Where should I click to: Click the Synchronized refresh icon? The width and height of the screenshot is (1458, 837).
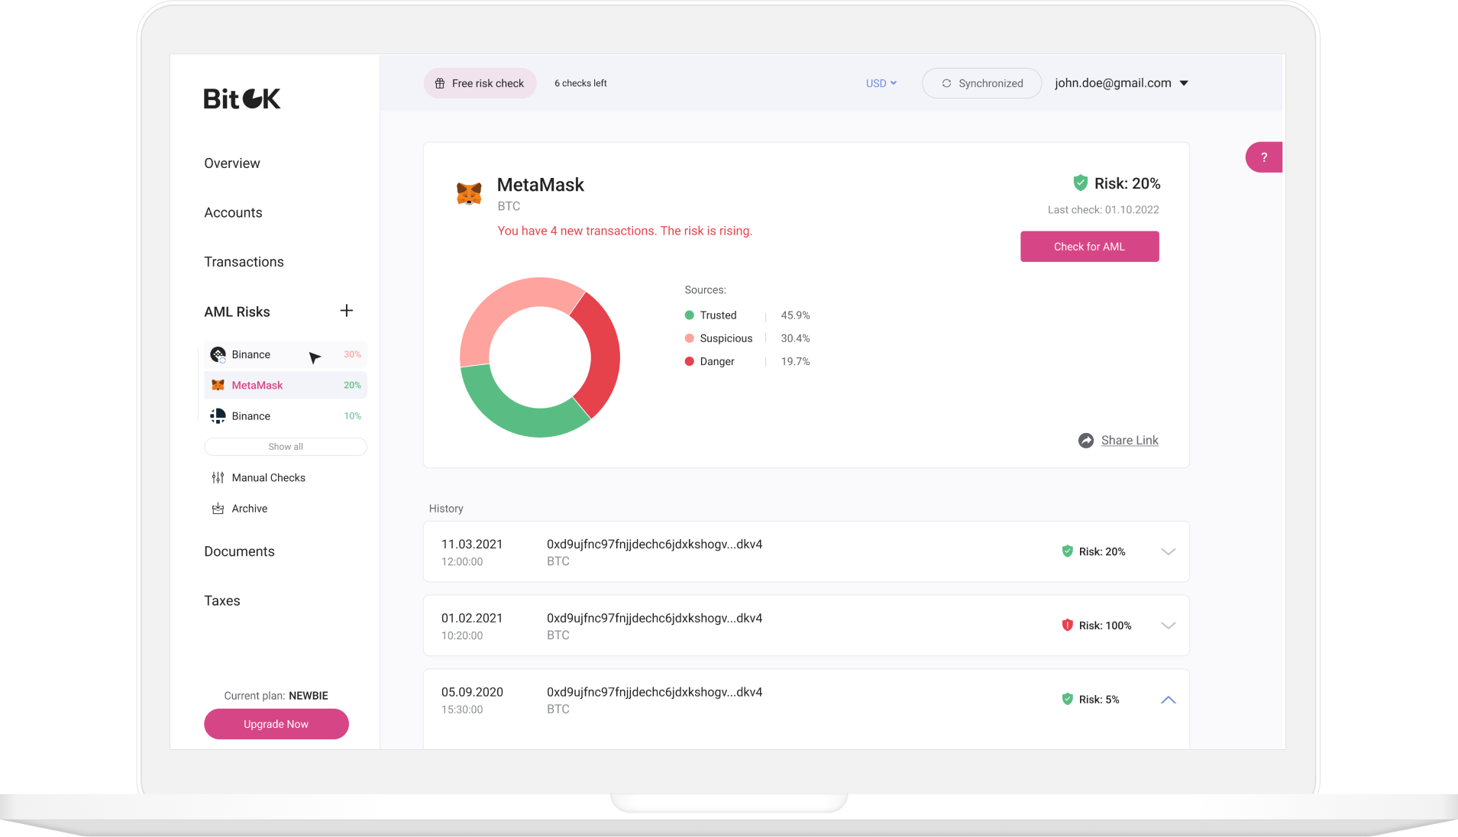946,82
